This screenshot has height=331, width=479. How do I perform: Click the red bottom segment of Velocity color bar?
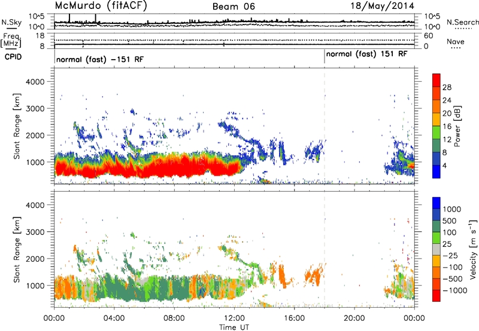tap(436, 296)
